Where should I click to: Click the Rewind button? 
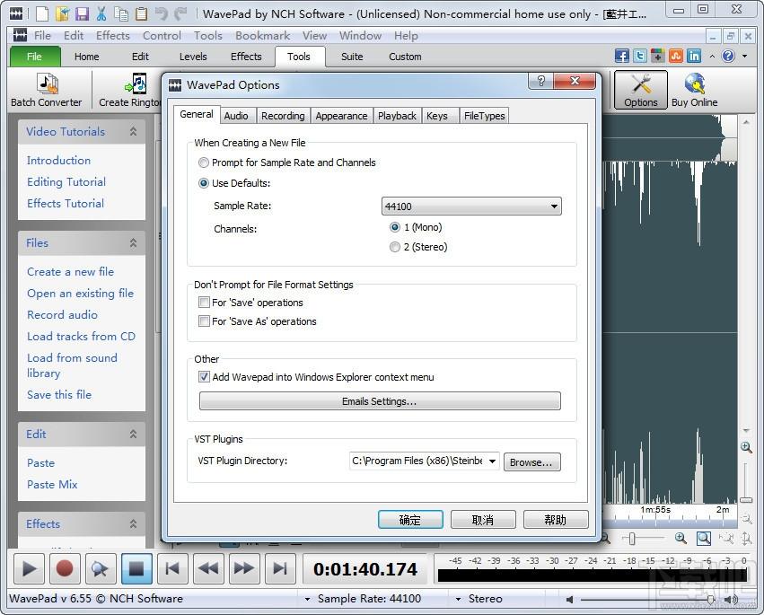tap(208, 568)
